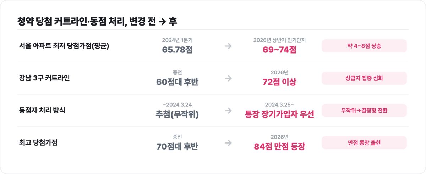Click the arrow in the 서울 아파트 row

tap(229, 46)
